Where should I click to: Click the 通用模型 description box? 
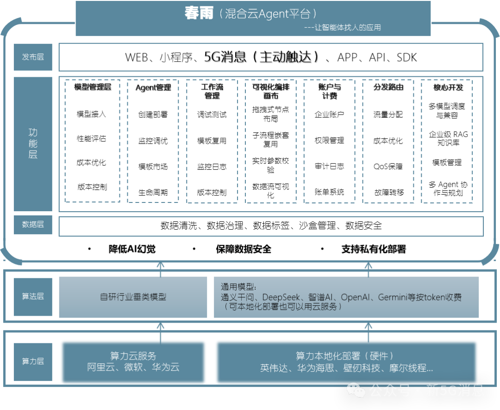pyautogui.click(x=346, y=297)
